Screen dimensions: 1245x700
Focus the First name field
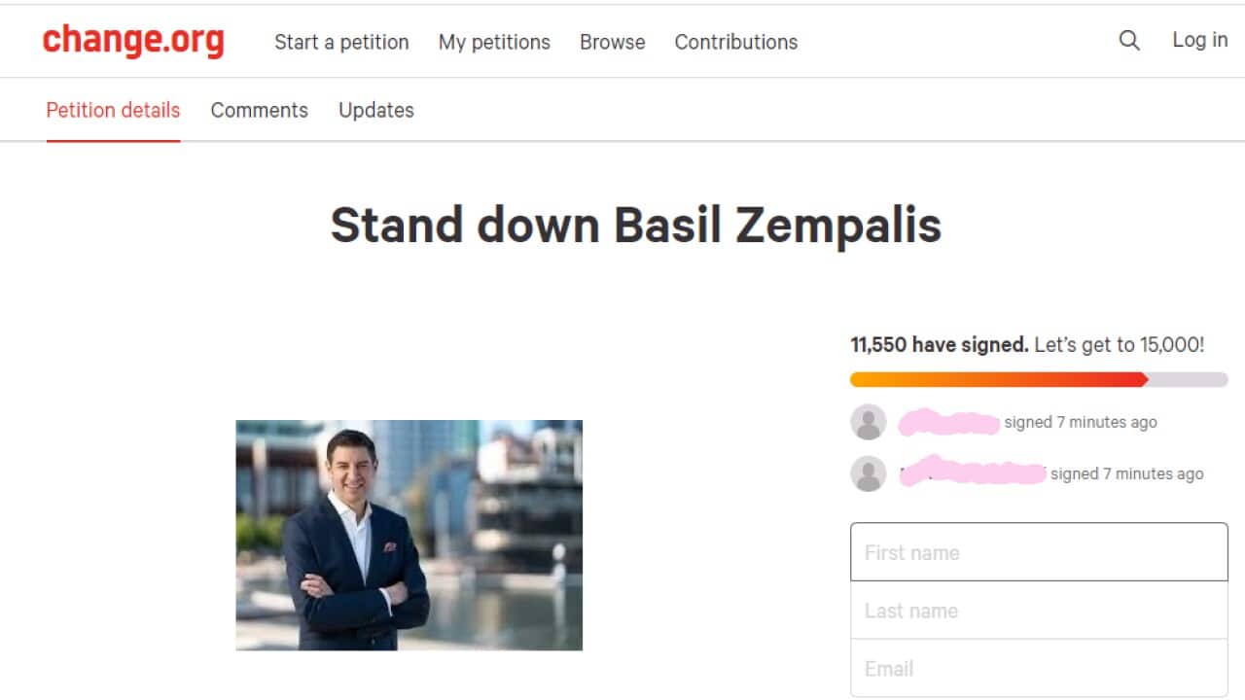1038,552
